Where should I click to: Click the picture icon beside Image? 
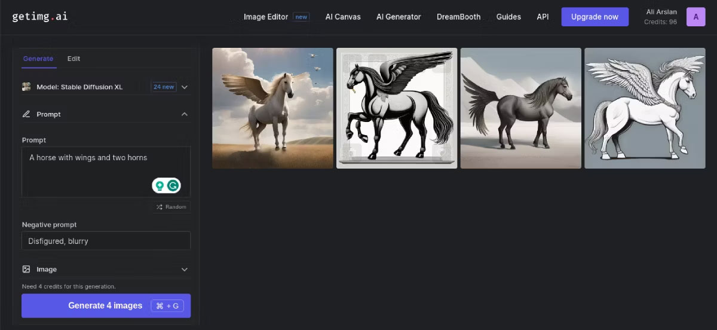(26, 270)
